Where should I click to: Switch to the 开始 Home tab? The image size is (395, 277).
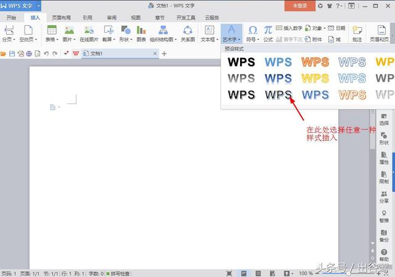[x=11, y=18]
